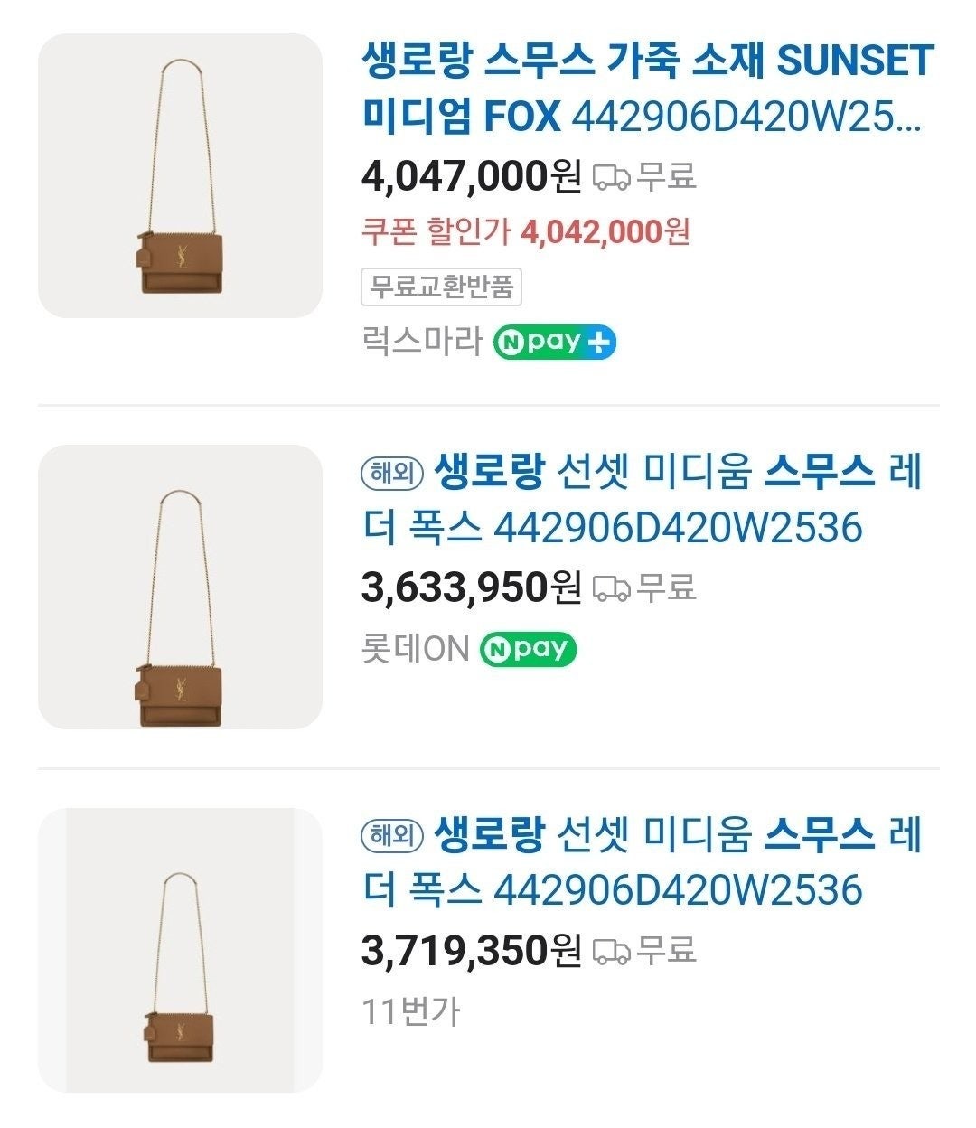Visit the 럭스마라 seller link
Image resolution: width=976 pixels, height=1128 pixels.
(421, 343)
